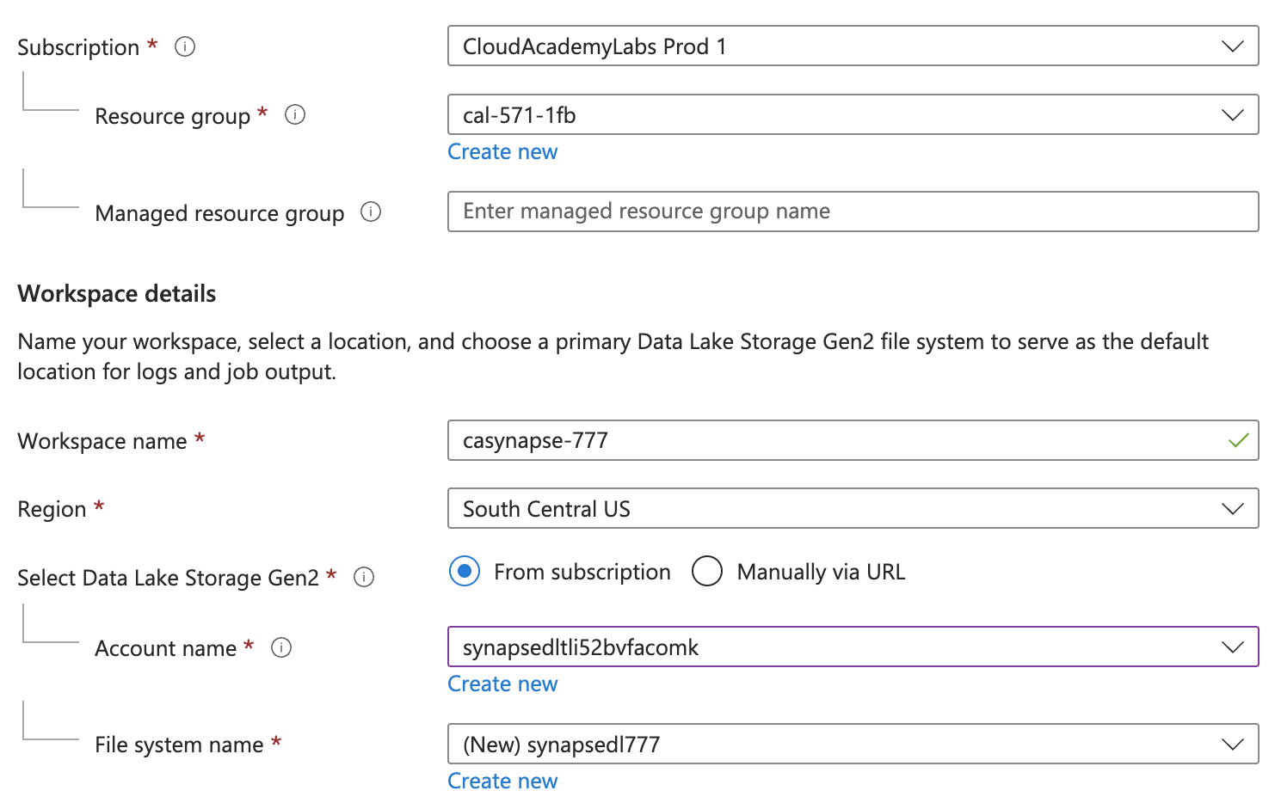Open info tooltip for Data Lake Storage Gen2
The image size is (1275, 803).
tap(364, 577)
